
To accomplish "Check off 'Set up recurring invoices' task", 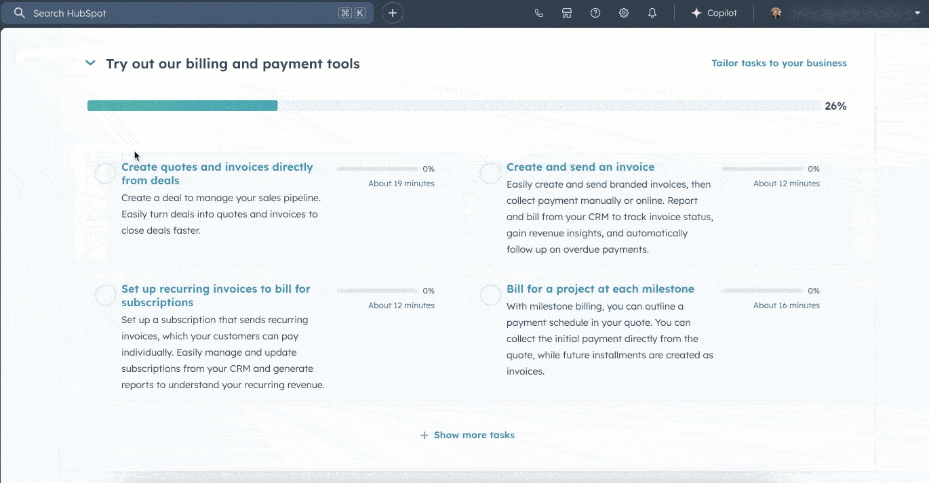I will 105,295.
